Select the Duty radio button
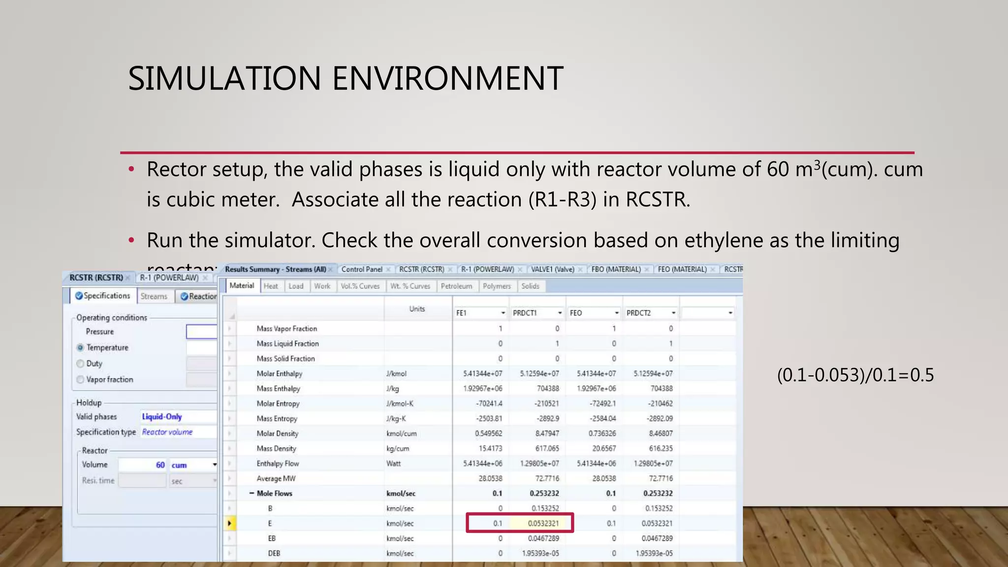1008x567 pixels. coord(80,364)
